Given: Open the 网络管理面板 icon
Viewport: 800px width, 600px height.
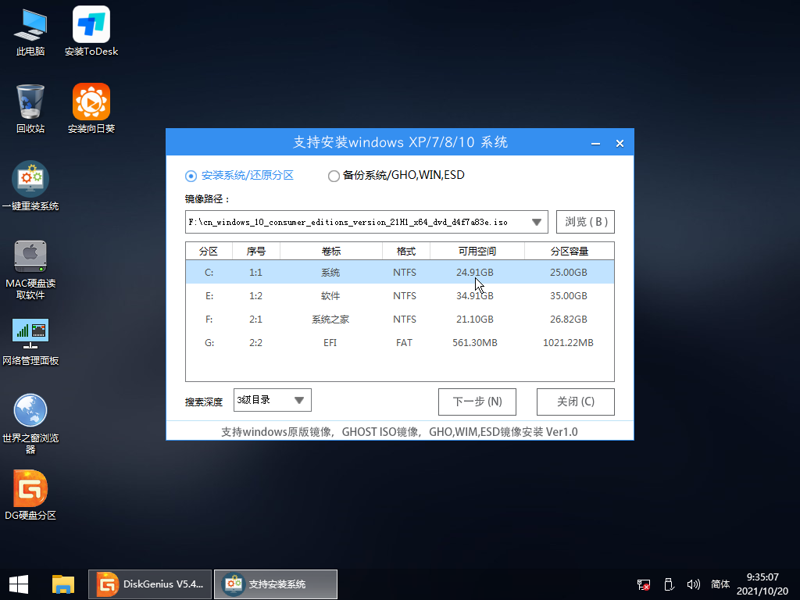Looking at the screenshot, I should 30,334.
